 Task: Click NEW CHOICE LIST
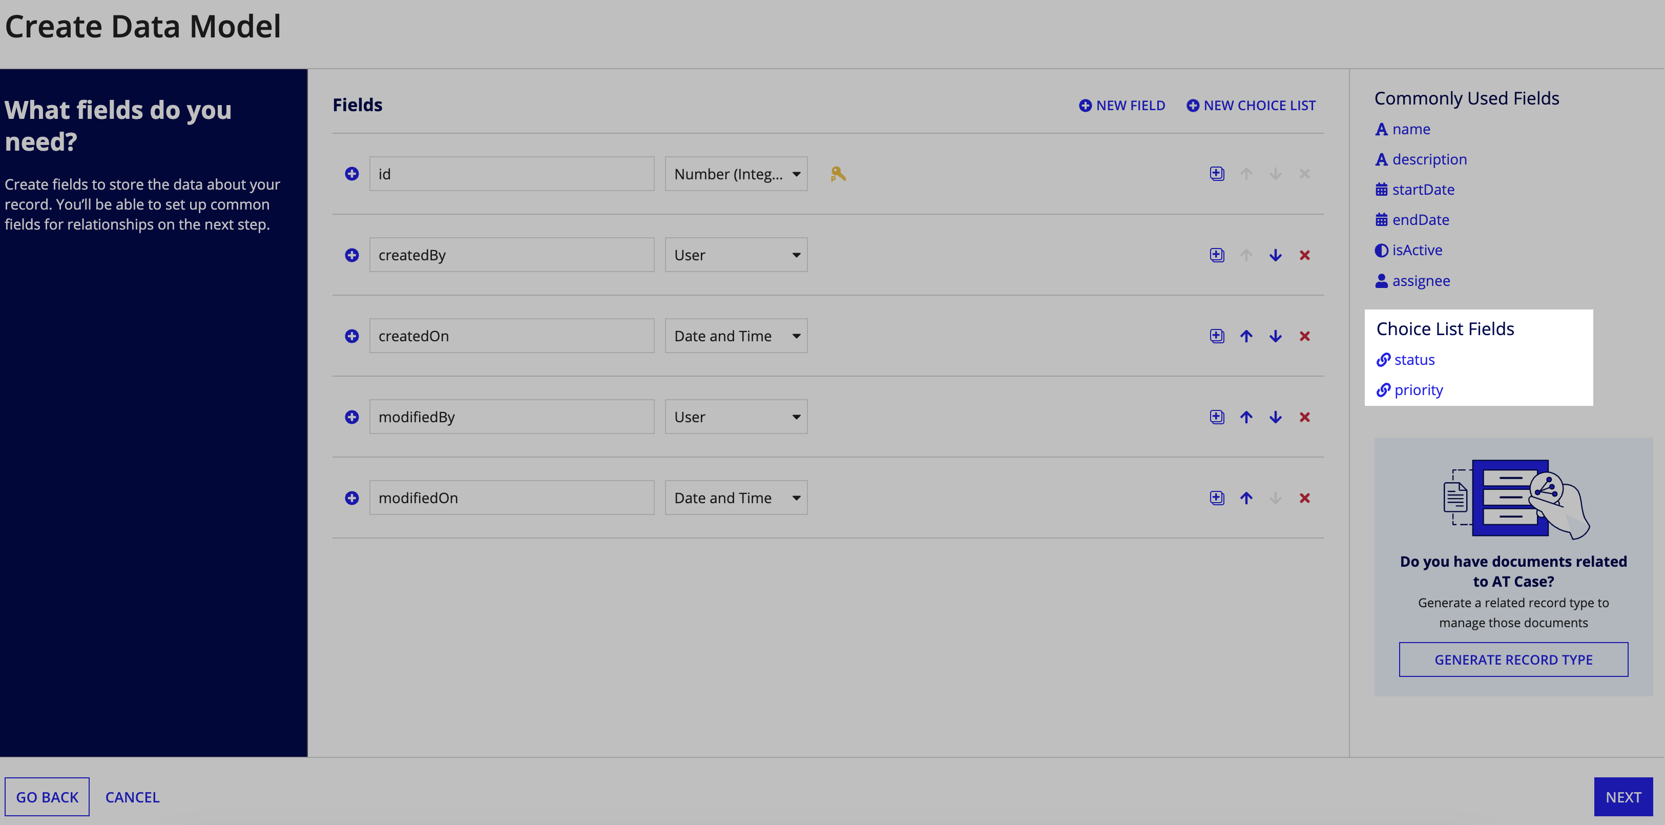click(x=1251, y=106)
